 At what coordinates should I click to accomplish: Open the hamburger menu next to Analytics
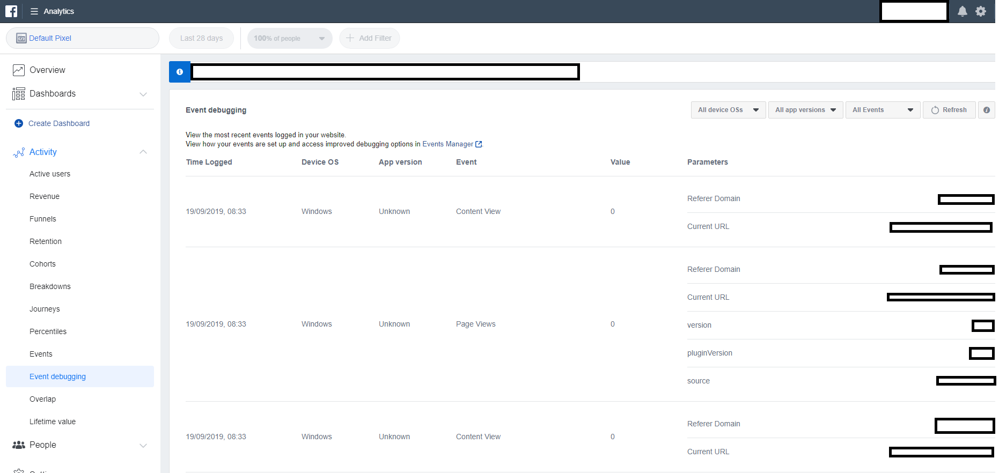click(34, 11)
